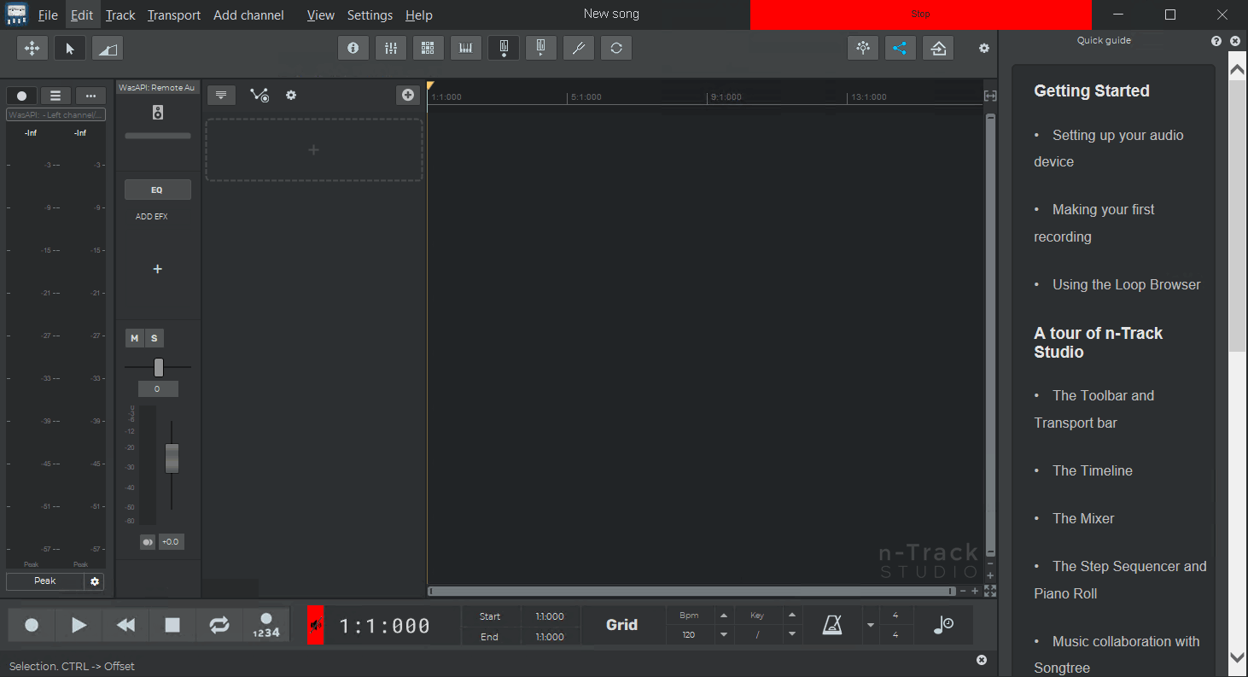Solo the track with the S button
This screenshot has height=677, width=1248.
(154, 337)
